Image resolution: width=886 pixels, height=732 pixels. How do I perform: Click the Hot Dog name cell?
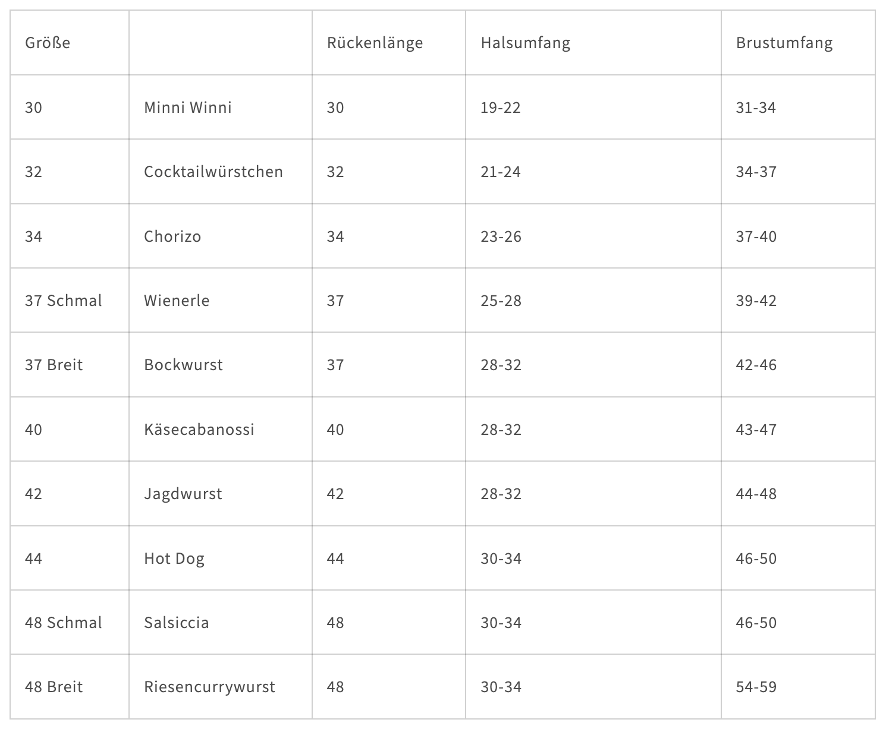pyautogui.click(x=221, y=559)
